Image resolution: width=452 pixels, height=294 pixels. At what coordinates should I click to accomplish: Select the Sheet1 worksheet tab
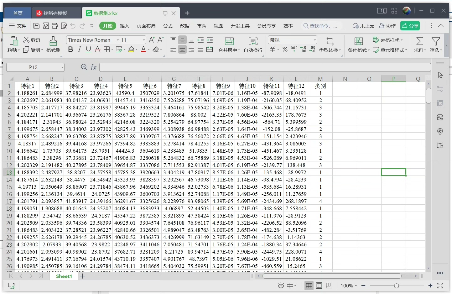(x=64, y=276)
